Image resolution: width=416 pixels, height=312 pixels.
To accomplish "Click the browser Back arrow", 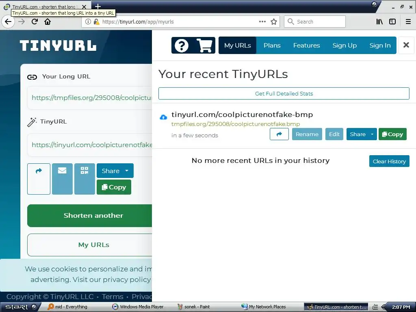I will click(x=8, y=22).
